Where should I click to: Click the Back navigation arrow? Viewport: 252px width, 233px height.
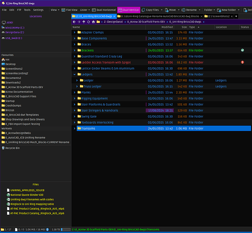click(74, 22)
